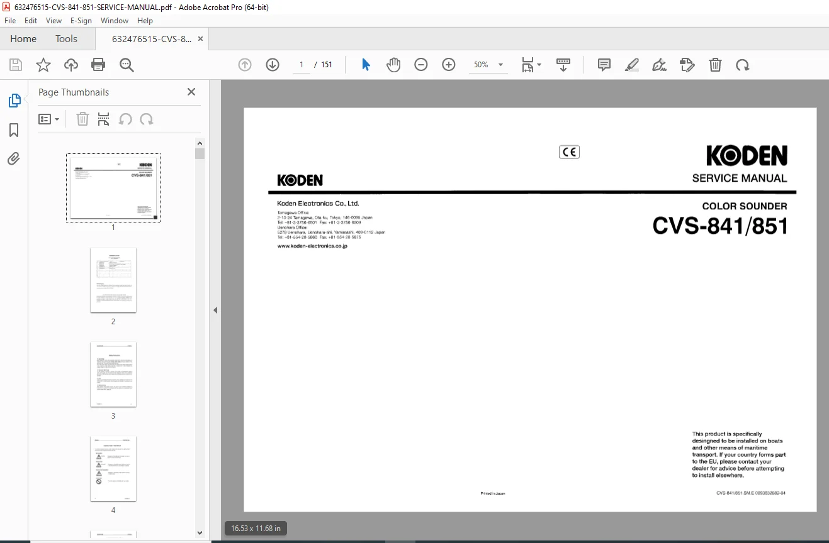Viewport: 829px width, 543px height.
Task: Click the upload to cloud icon
Action: pos(71,65)
